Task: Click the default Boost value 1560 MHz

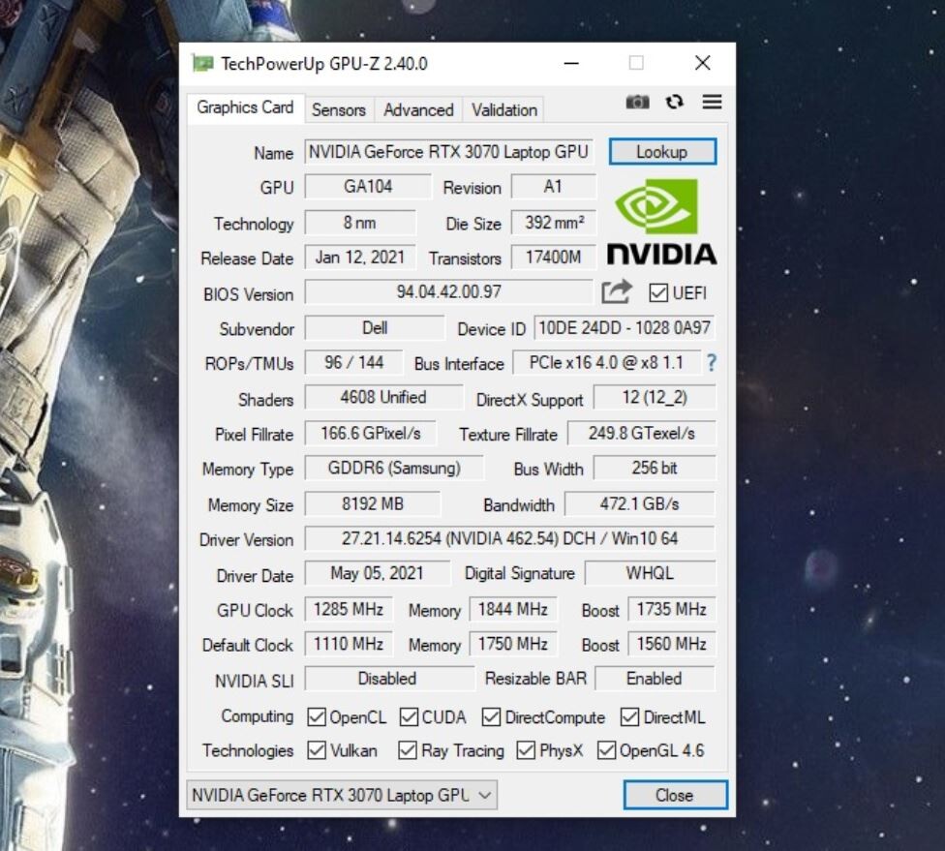Action: (x=671, y=644)
